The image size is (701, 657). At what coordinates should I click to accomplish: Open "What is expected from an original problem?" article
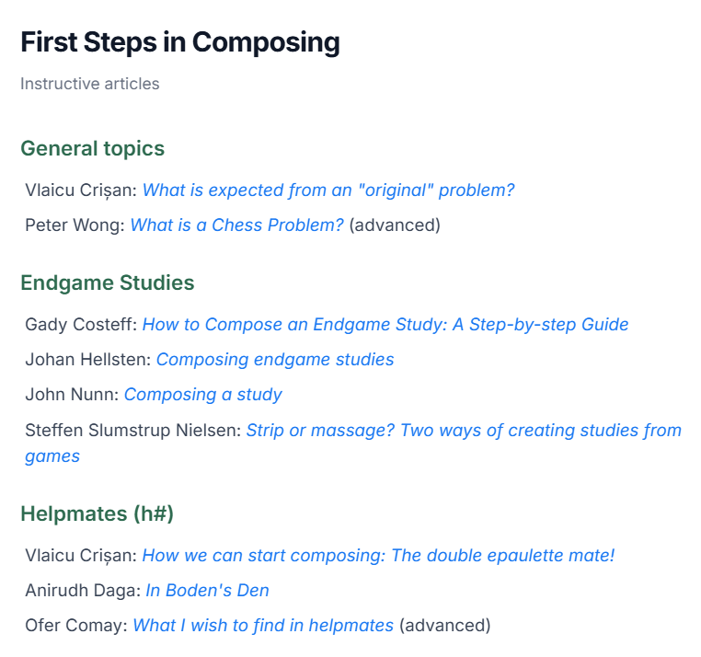328,190
